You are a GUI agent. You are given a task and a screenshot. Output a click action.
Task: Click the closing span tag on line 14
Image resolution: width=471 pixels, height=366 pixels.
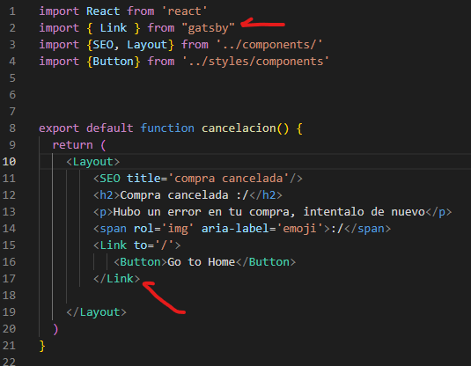coord(368,229)
